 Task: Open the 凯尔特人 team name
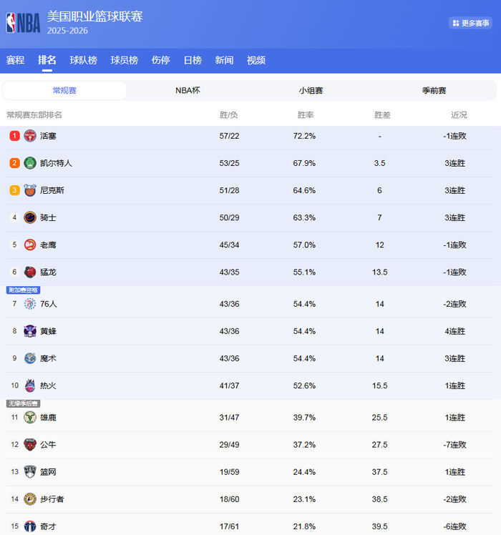[56, 164]
